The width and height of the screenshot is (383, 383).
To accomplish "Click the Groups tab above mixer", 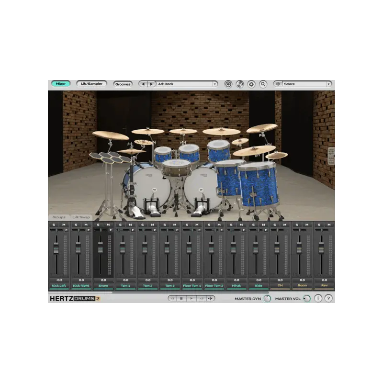I will click(59, 217).
